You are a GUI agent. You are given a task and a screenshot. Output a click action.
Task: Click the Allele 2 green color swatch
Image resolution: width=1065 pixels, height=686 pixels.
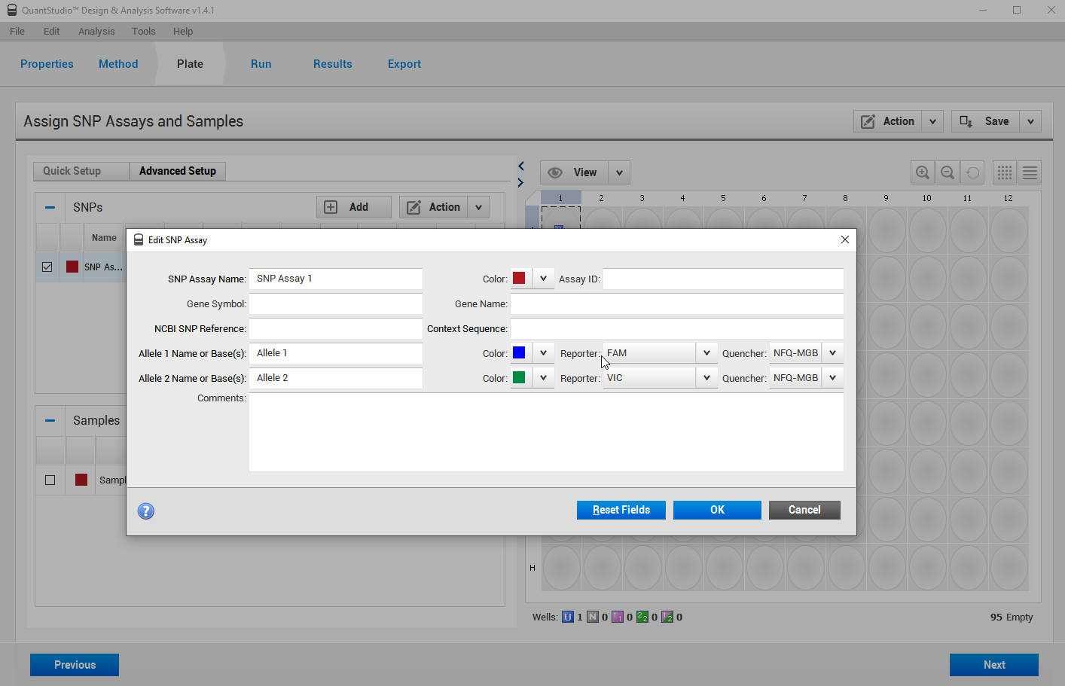[519, 378]
